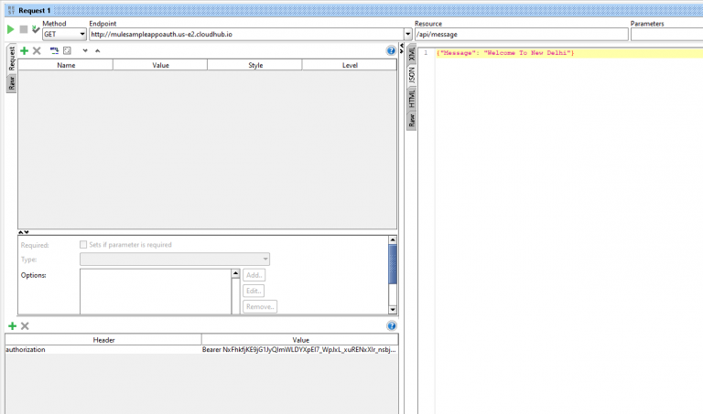The width and height of the screenshot is (703, 414).
Task: Click the Add.. options button
Action: pyautogui.click(x=254, y=275)
